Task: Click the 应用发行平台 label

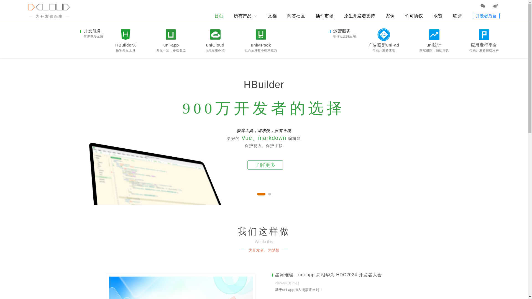Action: pos(484,45)
